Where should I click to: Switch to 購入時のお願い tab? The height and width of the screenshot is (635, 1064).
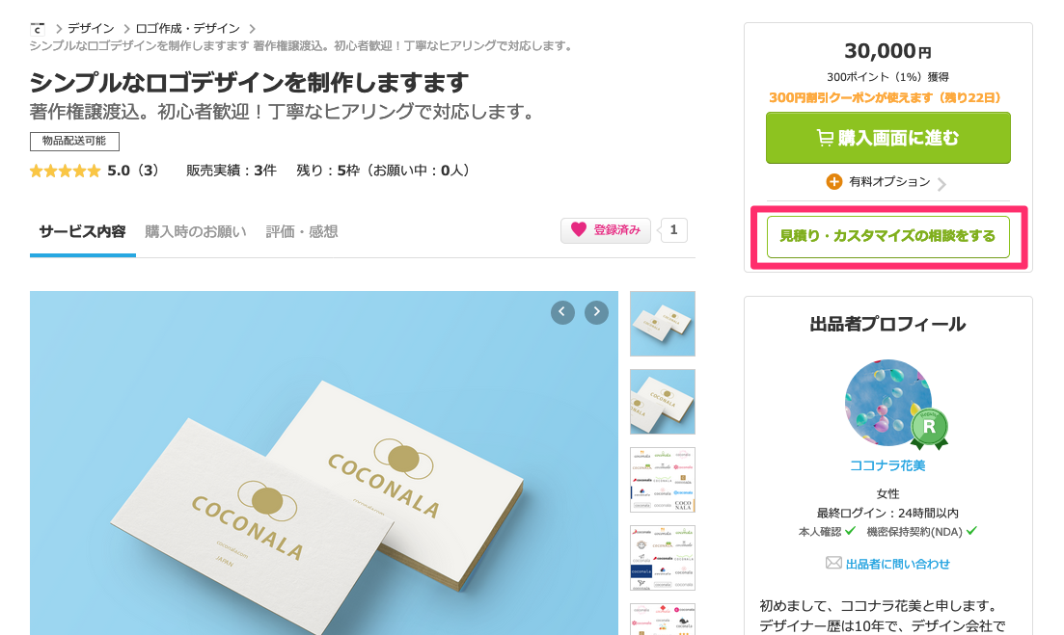[x=196, y=232]
